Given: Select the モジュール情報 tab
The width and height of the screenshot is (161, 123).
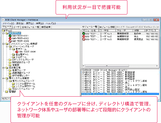Looking at the screenshot, I should click(107, 27).
